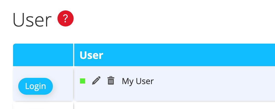Click the help icon beside the User title
The width and height of the screenshot is (275, 109).
pos(66,19)
